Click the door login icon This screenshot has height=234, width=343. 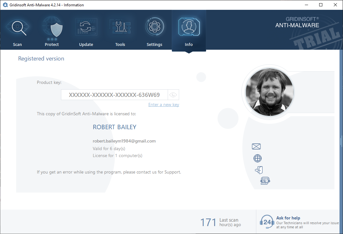coord(259,170)
